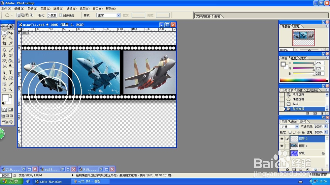Show 背景 layer via visibility box
Viewport: 330px width, 185px height.
tap(282, 153)
